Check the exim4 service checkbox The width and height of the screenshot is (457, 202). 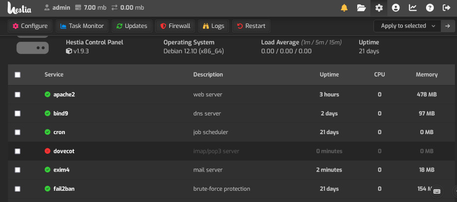tap(18, 170)
